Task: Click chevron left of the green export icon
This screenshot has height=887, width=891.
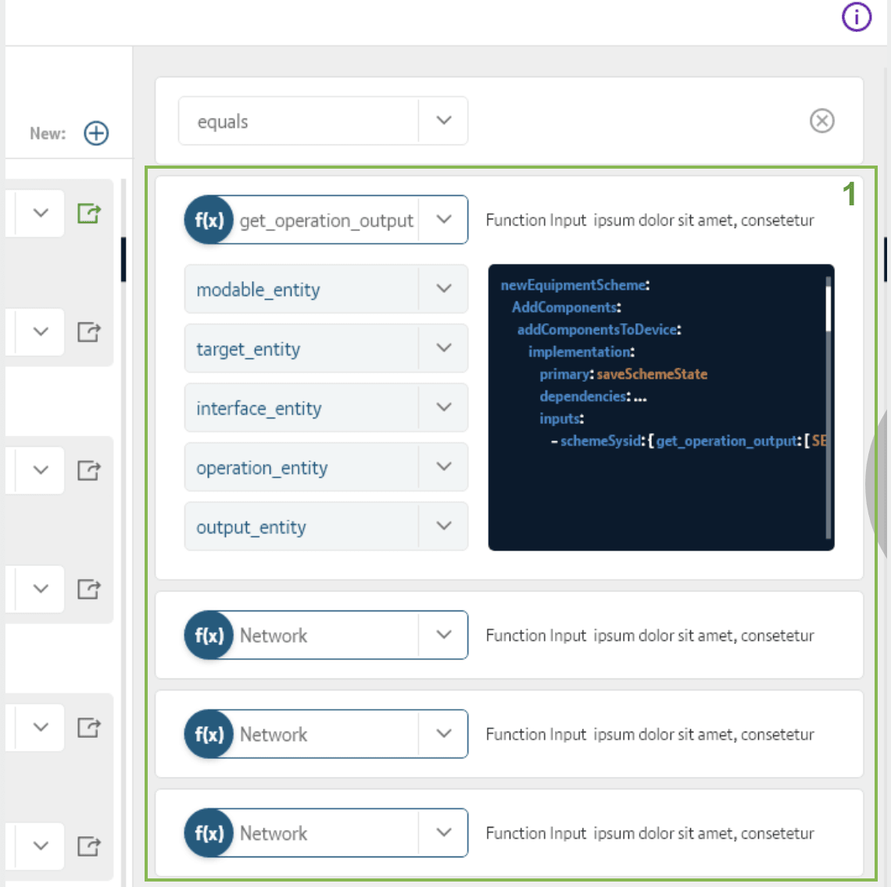Action: click(x=41, y=213)
